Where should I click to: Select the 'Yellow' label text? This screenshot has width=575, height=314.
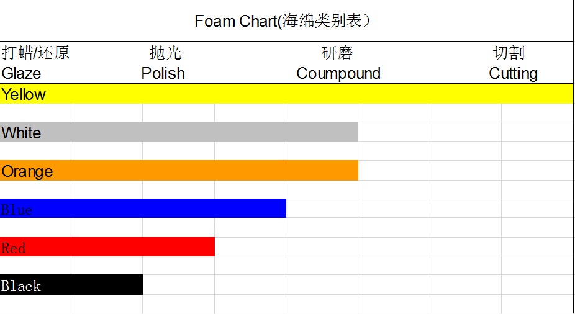click(x=24, y=94)
